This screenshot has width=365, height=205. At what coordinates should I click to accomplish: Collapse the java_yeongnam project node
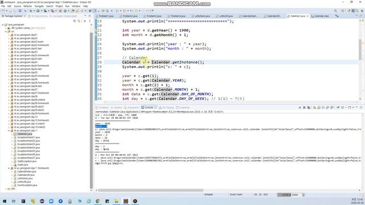click(x=3, y=24)
